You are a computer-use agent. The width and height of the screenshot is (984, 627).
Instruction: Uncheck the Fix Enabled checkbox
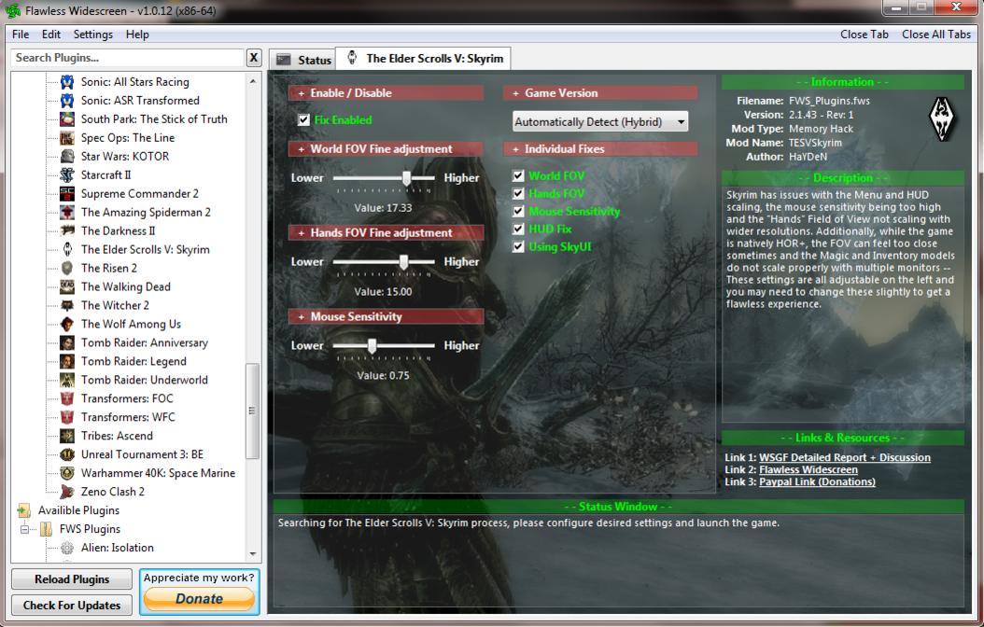303,120
